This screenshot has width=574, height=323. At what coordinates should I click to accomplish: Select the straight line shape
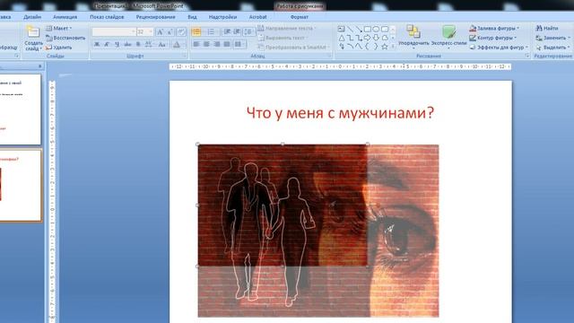pos(350,29)
